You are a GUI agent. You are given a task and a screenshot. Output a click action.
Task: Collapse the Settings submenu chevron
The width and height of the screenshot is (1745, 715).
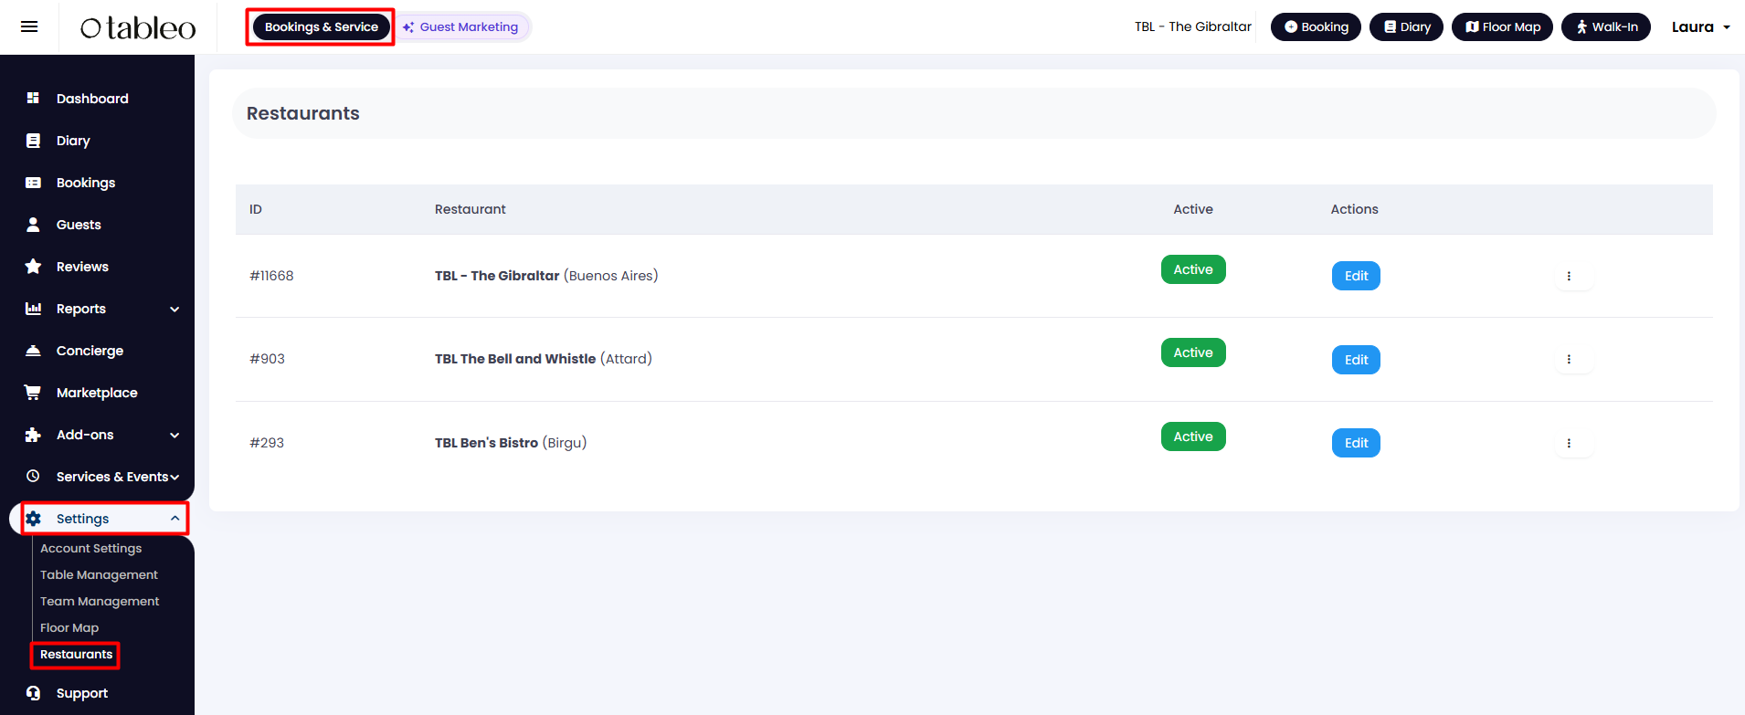tap(174, 519)
